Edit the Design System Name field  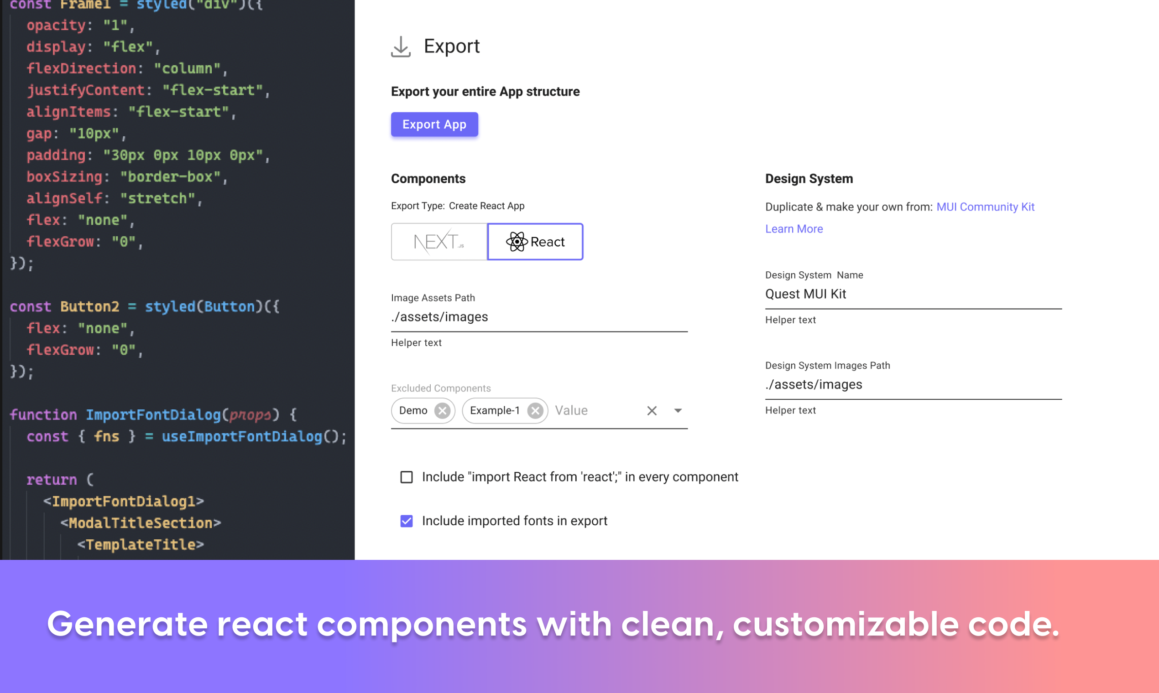pyautogui.click(x=913, y=294)
